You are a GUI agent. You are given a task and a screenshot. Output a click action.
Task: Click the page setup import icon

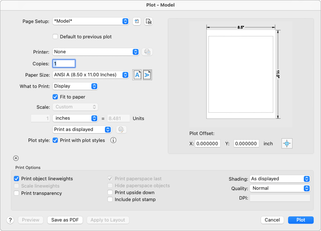coord(136,22)
